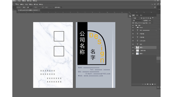Close the psd document tab
The image size is (173, 97).
(39, 10)
